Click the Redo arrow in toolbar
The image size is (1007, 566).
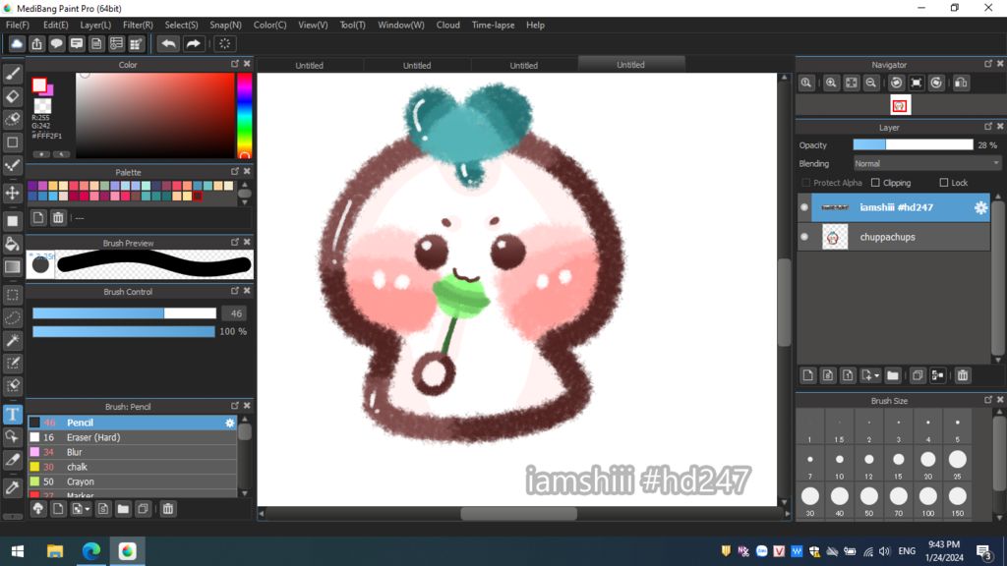pyautogui.click(x=193, y=43)
